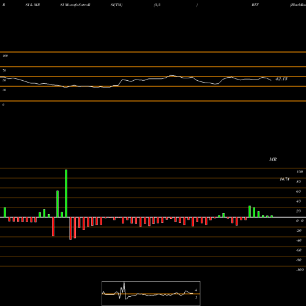This screenshot has width=306, height=306.
Task: Click the RSI value label 42.13
Action: [282, 79]
